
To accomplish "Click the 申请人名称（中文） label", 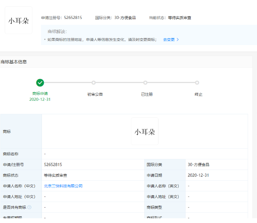I will click(19, 186).
